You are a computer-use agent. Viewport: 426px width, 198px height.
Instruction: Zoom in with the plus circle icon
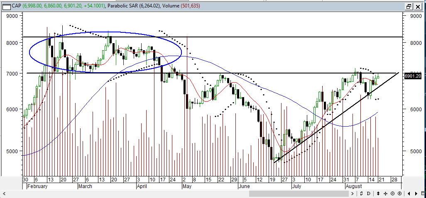(x=400, y=194)
